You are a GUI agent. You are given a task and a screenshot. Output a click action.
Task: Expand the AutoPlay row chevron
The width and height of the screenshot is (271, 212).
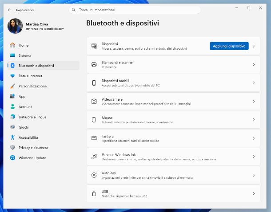(254, 175)
